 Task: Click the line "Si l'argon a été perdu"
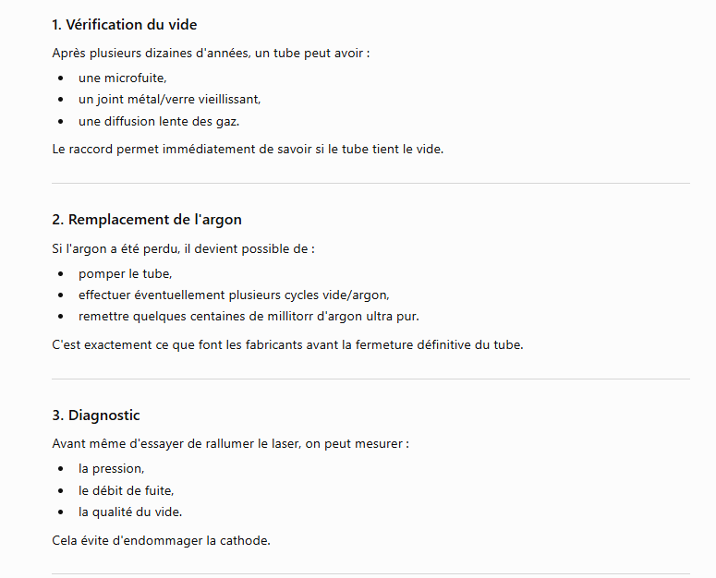(x=184, y=249)
